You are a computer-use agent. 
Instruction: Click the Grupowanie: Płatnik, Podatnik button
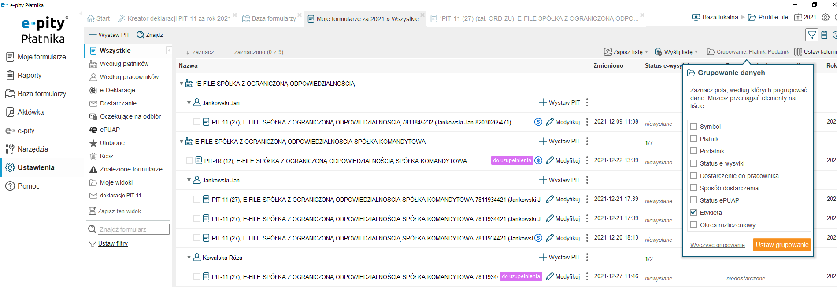click(748, 52)
